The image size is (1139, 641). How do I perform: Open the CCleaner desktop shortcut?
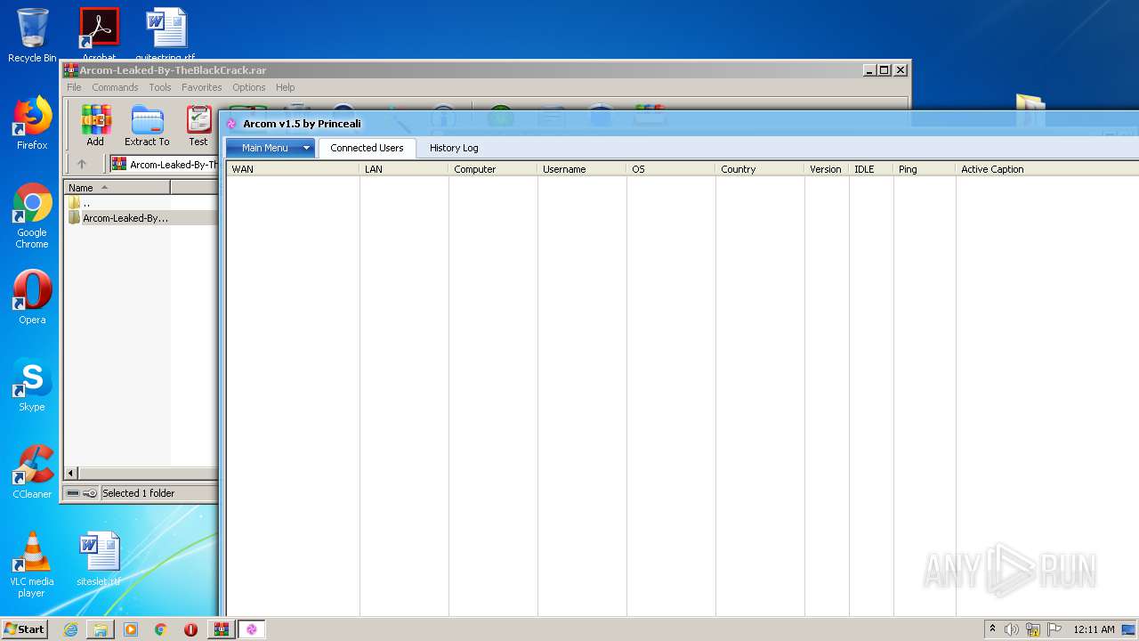point(32,472)
